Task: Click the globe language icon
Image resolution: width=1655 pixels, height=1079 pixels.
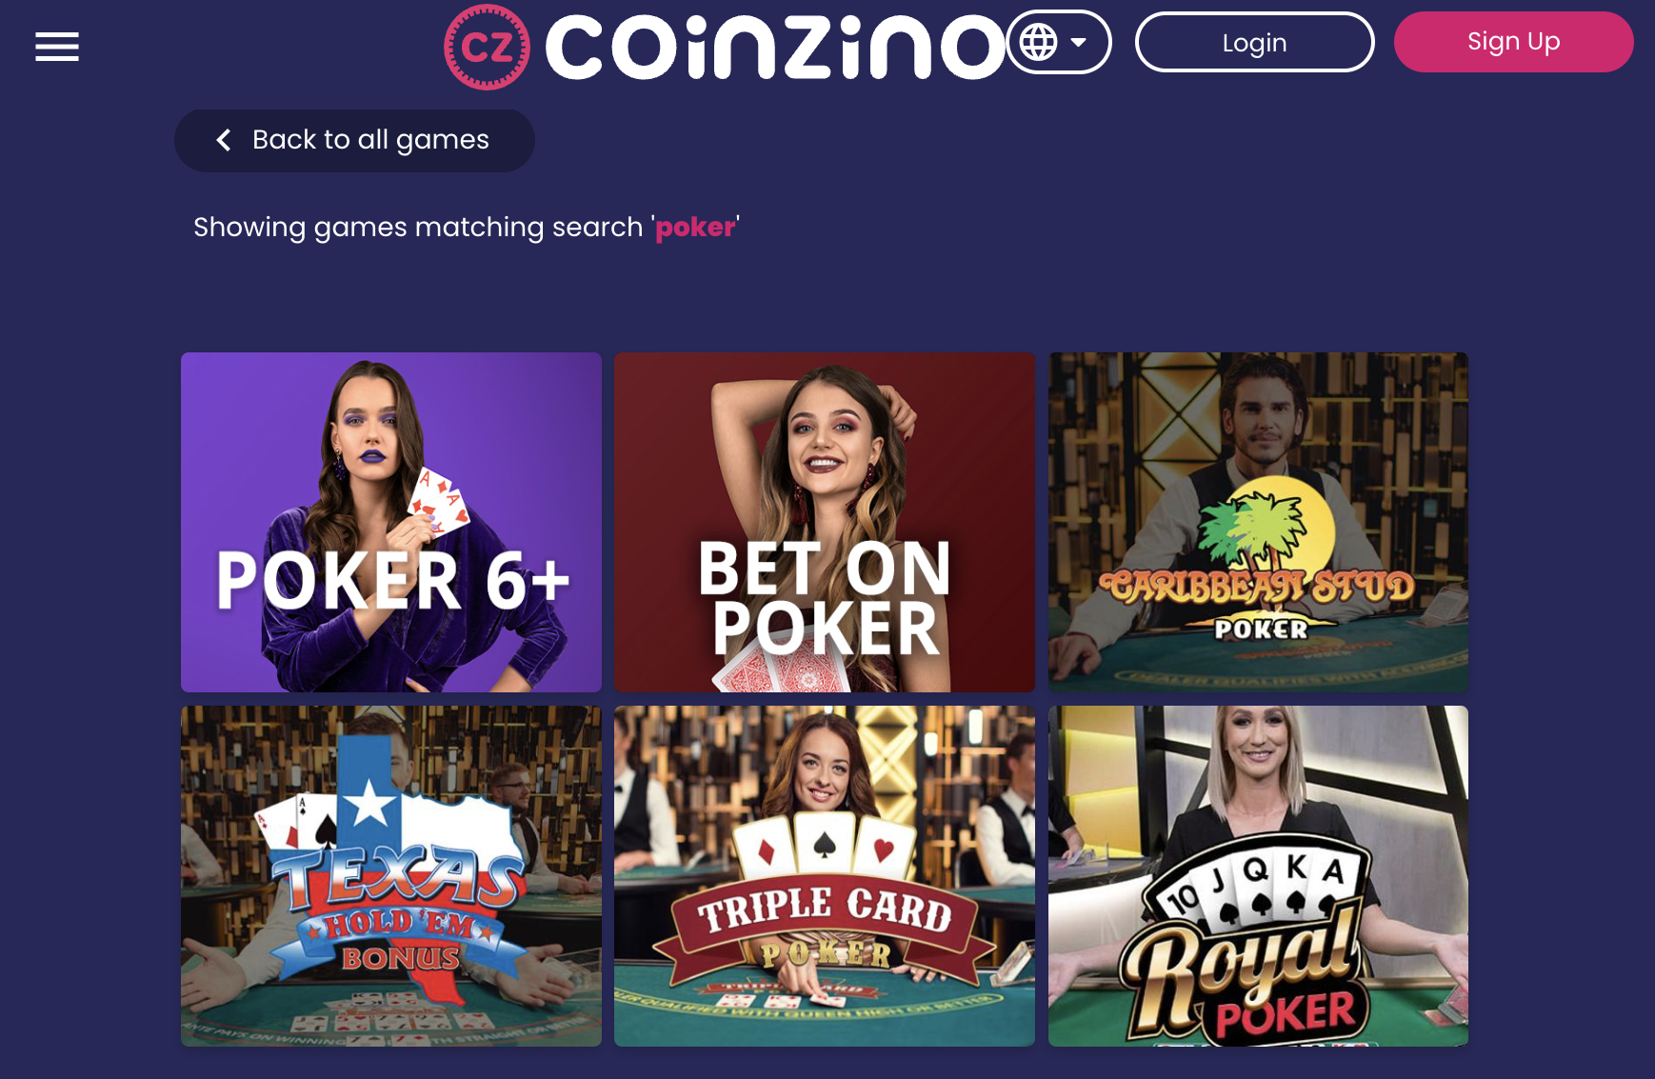Action: 1038,42
